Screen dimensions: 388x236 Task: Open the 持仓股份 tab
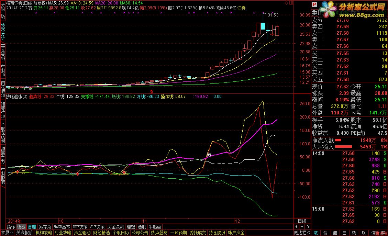click(217, 233)
